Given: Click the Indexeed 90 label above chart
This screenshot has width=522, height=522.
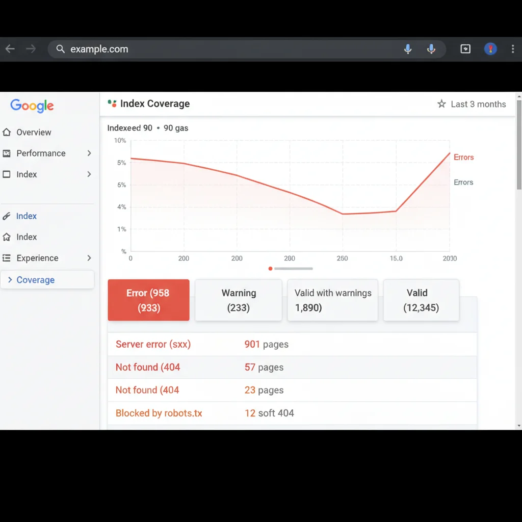Looking at the screenshot, I should [x=129, y=128].
